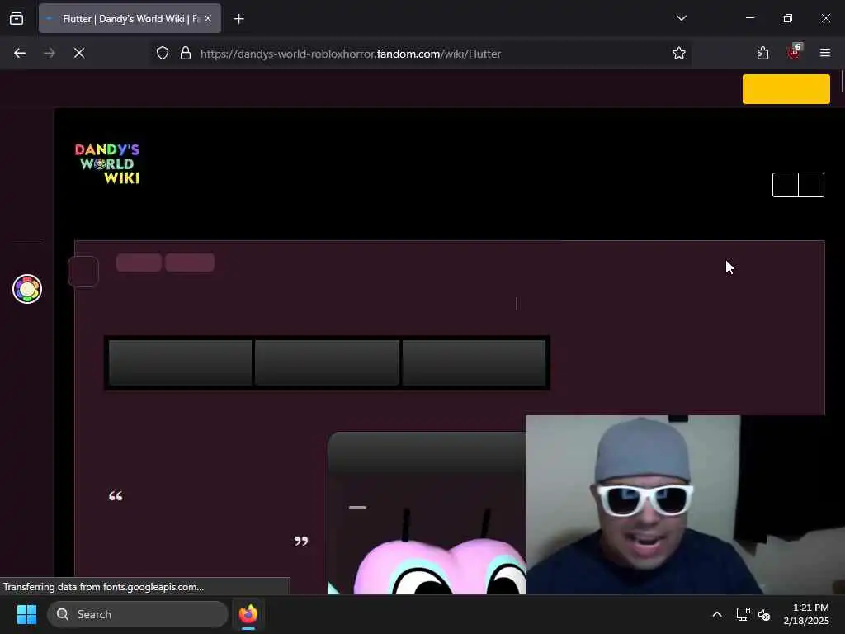
Task: Click the second loading category pill
Action: (190, 263)
